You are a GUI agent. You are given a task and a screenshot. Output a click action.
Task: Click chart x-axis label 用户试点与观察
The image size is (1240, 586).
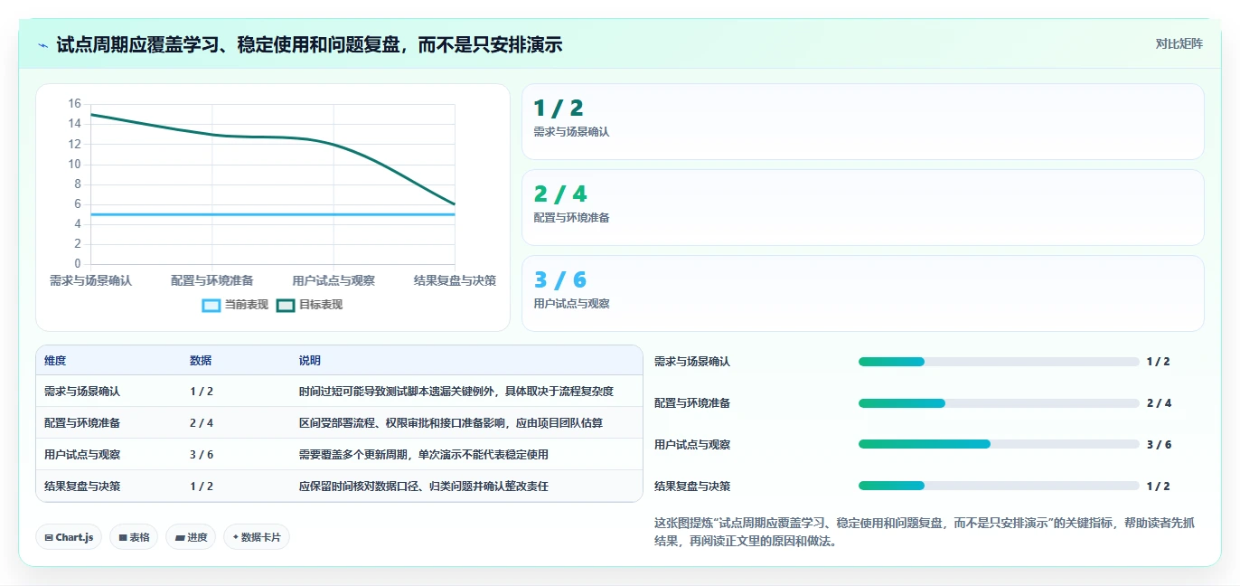[x=333, y=280]
